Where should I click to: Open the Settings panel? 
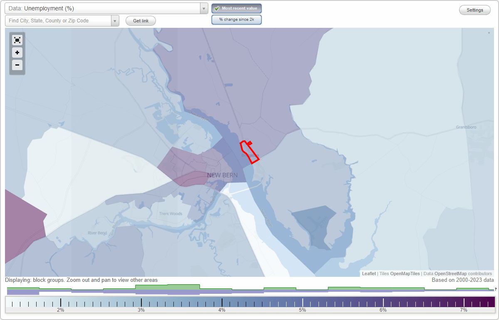pos(474,10)
